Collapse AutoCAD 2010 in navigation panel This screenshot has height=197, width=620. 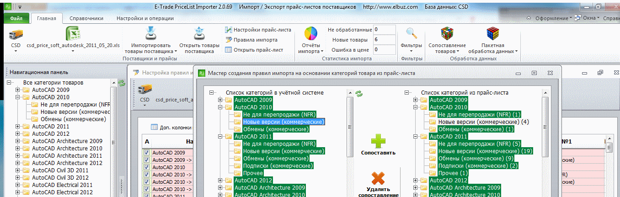[18, 97]
